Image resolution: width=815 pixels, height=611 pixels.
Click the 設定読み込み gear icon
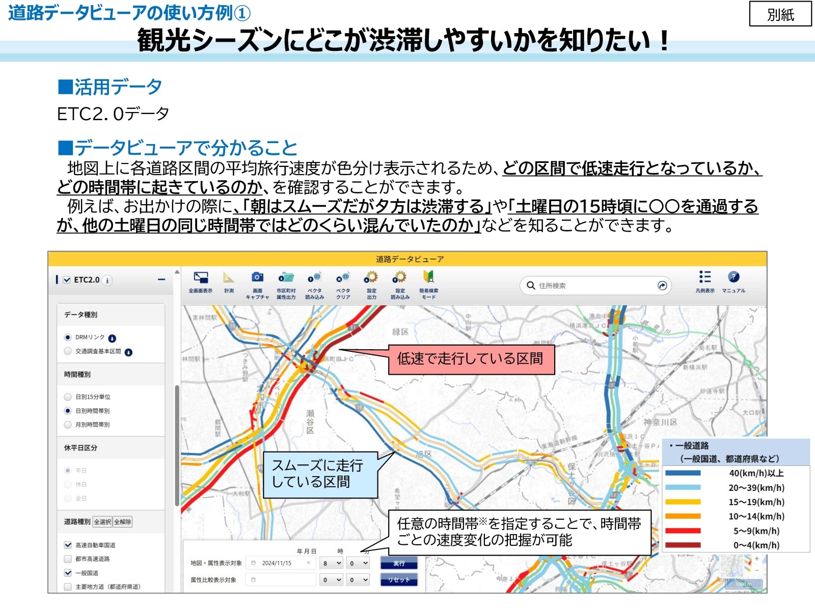pyautogui.click(x=400, y=277)
